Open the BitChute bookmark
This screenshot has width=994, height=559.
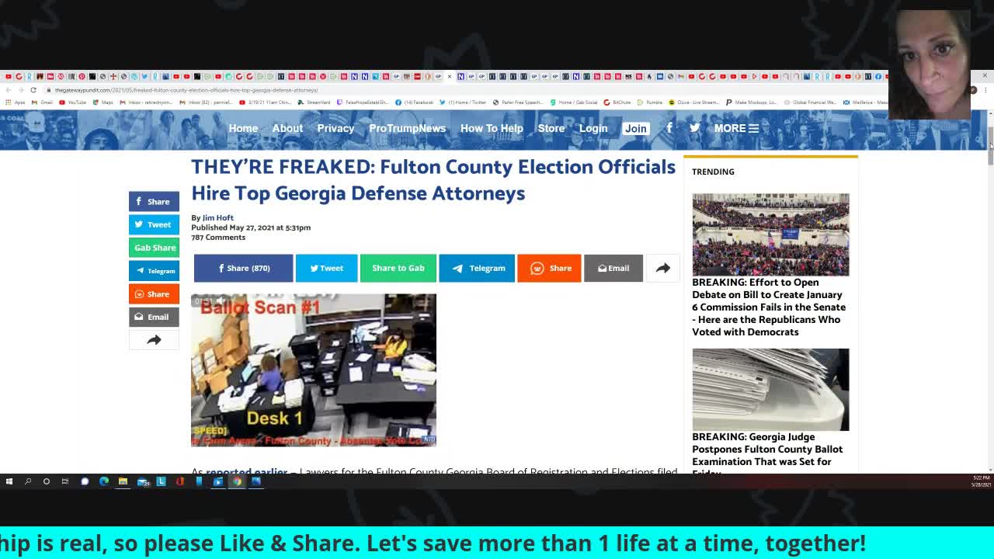pyautogui.click(x=617, y=102)
